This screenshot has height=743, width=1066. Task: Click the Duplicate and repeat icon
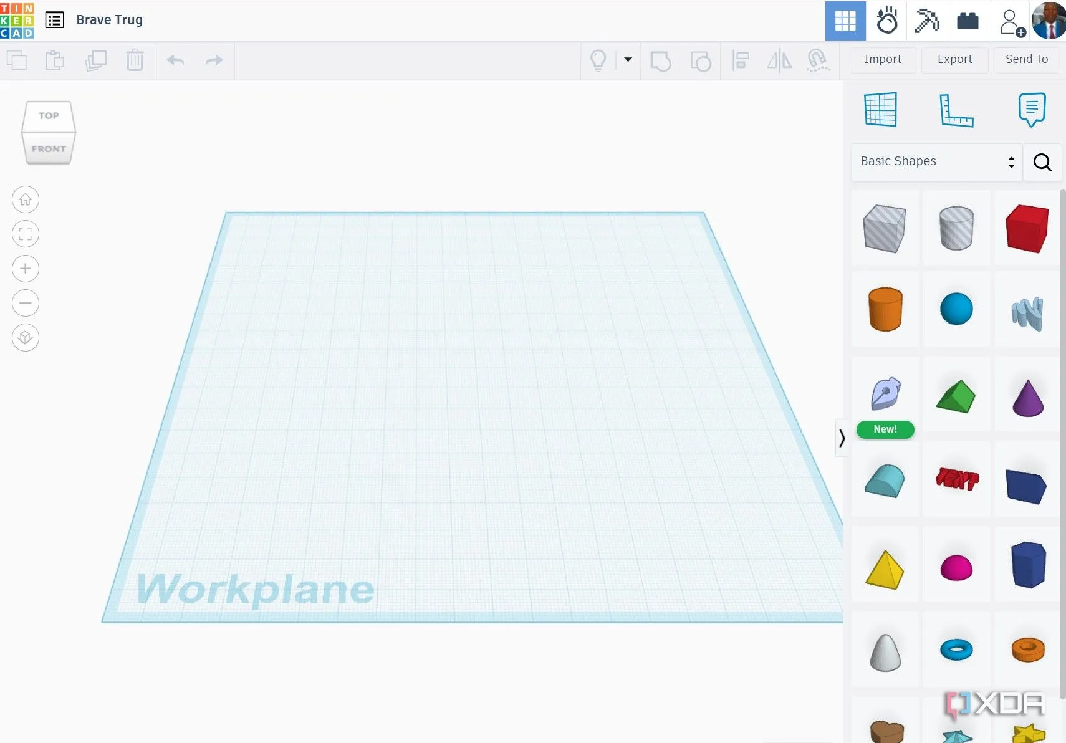click(95, 60)
